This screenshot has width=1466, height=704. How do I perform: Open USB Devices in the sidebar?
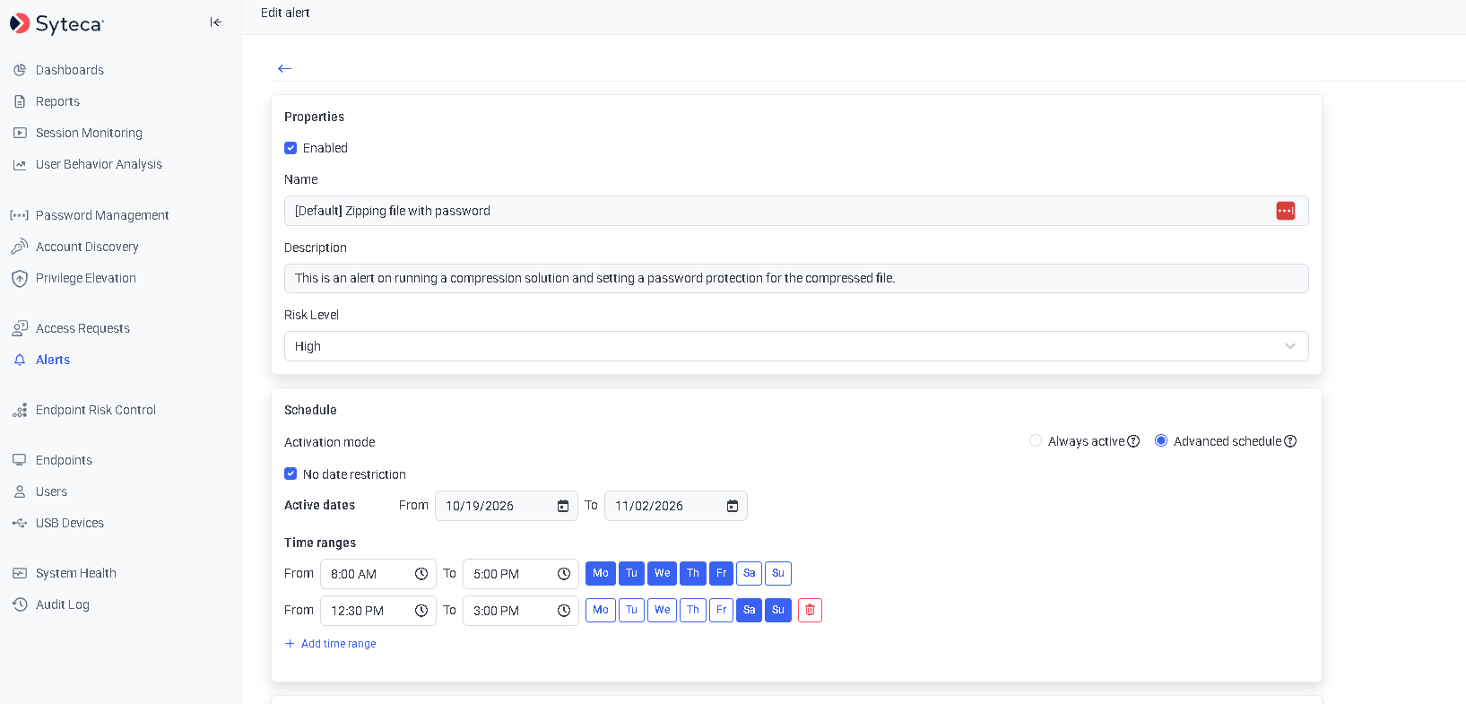[70, 523]
